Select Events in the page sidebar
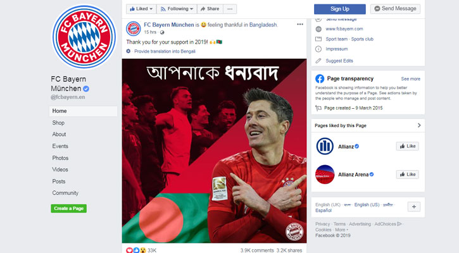Viewport: 459px width, 253px height. (60, 146)
